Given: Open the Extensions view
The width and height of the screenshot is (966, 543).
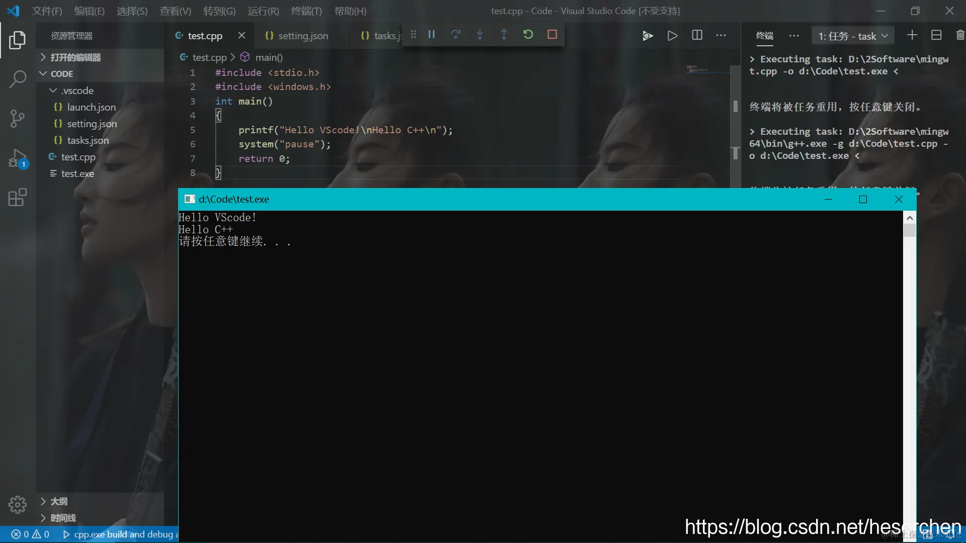Looking at the screenshot, I should pyautogui.click(x=18, y=198).
